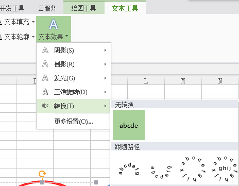Apply the circle path text effect
The height and width of the screenshot is (186, 239).
point(193,169)
